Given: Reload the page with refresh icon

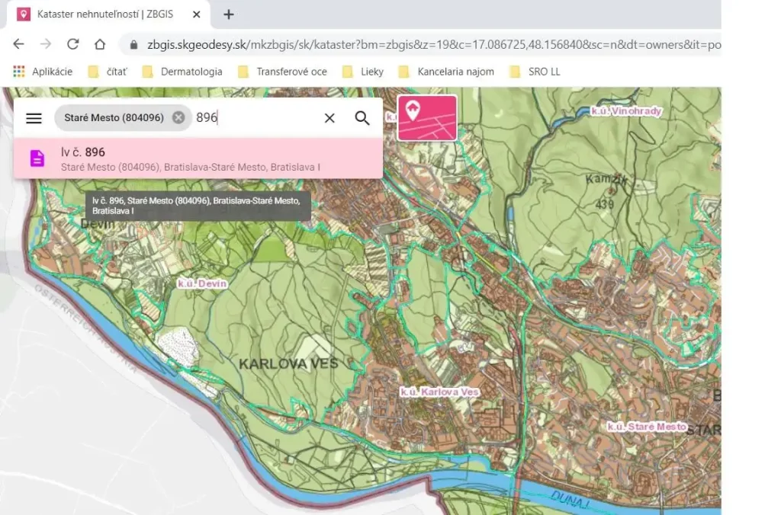Looking at the screenshot, I should tap(73, 44).
